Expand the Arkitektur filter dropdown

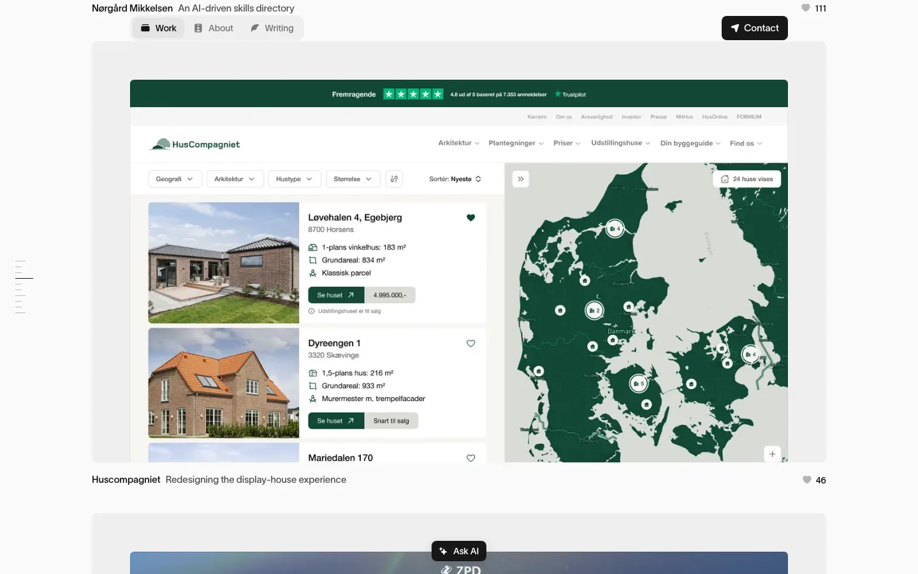(x=235, y=179)
